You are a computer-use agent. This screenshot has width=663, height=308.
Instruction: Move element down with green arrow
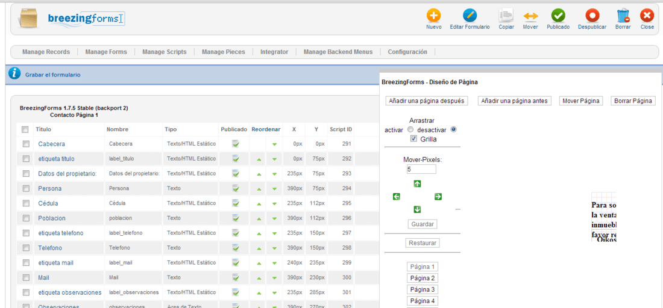pyautogui.click(x=417, y=209)
